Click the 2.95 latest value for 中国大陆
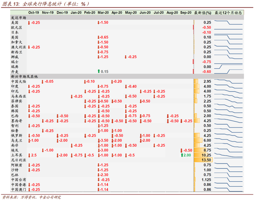This screenshot has width=255, height=201. click(x=207, y=82)
